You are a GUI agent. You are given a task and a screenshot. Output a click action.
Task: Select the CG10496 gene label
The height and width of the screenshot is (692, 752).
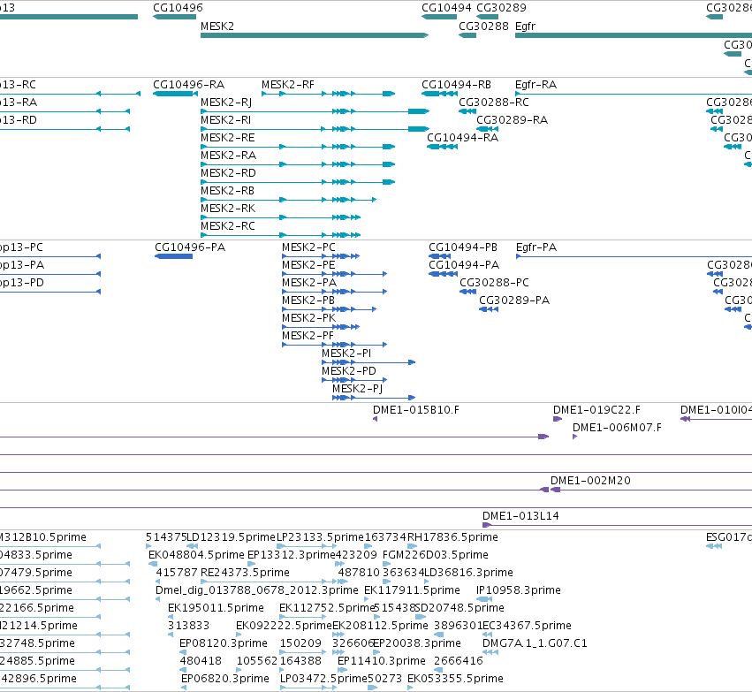click(178, 8)
